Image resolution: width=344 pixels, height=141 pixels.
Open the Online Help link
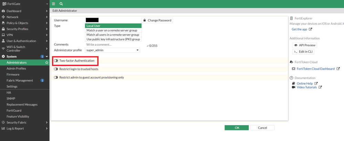[304, 84]
